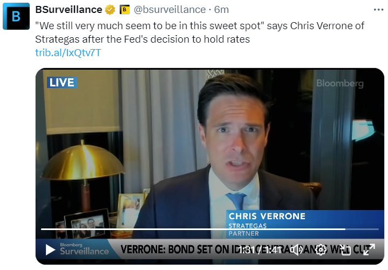Click the gold verified badge
388x270 pixels.
[x=110, y=10]
